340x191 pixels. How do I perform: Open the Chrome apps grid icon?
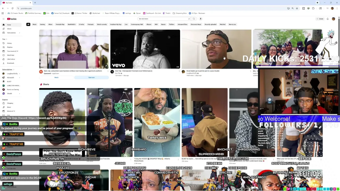(x=3, y=13)
